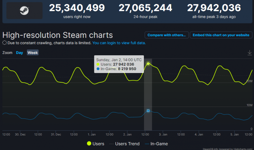254x150 pixels.
Task: Click the highlighted yellow Users peak marker
Action: pyautogui.click(x=148, y=63)
